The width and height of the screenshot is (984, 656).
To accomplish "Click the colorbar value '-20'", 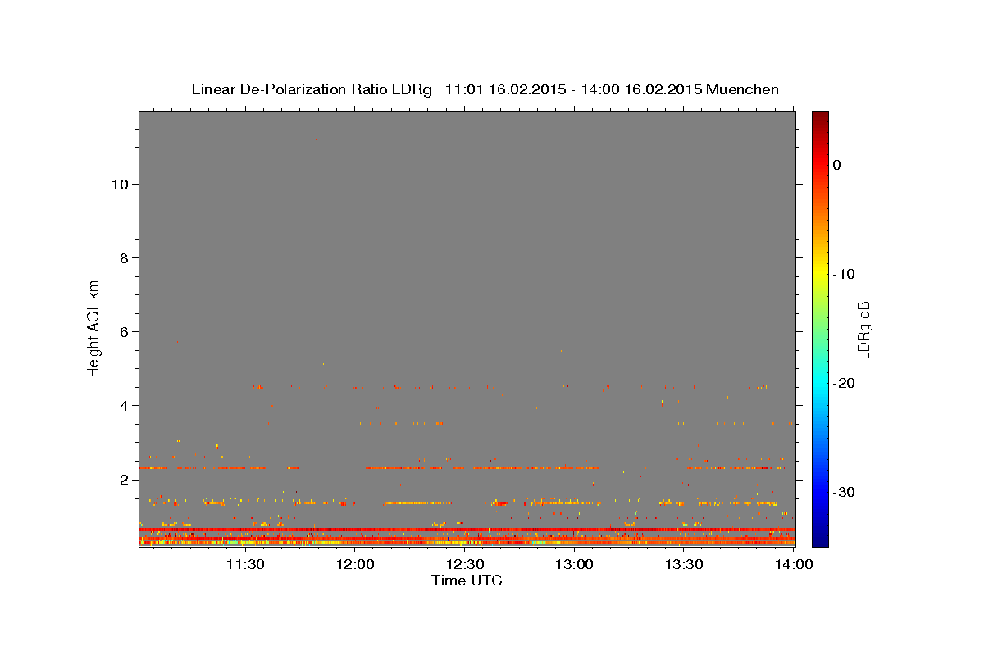I will click(x=845, y=383).
